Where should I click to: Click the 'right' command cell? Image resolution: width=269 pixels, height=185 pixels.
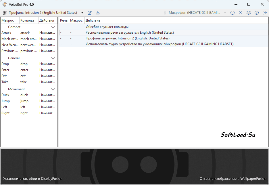(x=24, y=113)
